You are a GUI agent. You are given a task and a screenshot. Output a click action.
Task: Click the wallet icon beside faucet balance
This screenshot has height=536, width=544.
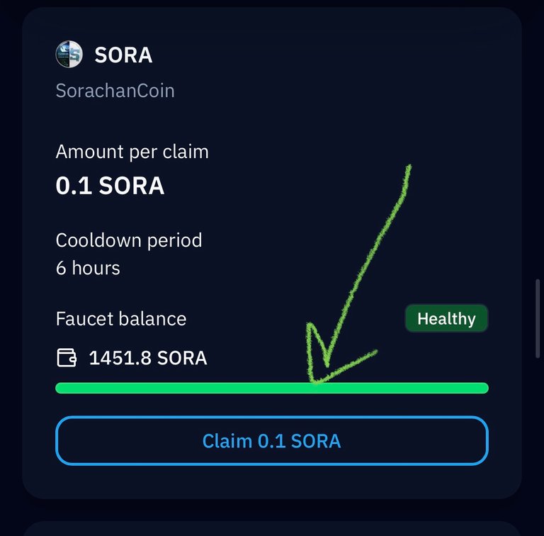click(x=67, y=358)
